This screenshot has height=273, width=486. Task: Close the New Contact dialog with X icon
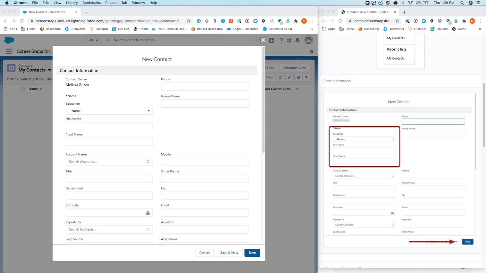tap(263, 40)
